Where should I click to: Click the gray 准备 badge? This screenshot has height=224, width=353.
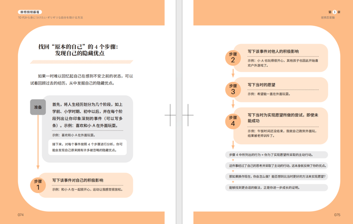coord(38,107)
